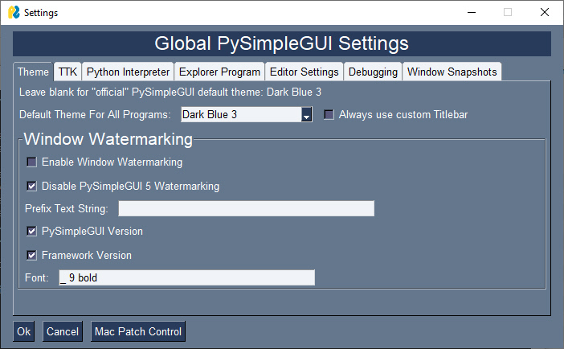Minimize the Settings window

470,13
